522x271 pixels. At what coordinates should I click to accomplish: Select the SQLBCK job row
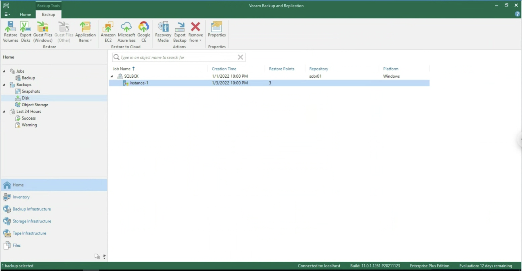click(x=269, y=76)
